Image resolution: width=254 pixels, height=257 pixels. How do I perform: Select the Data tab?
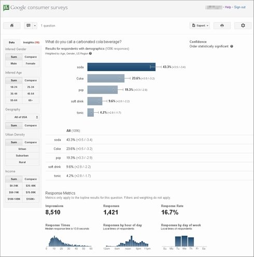(11, 43)
